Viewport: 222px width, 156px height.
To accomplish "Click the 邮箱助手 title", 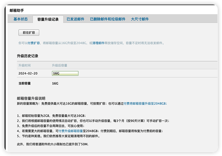I will click(x=17, y=10).
